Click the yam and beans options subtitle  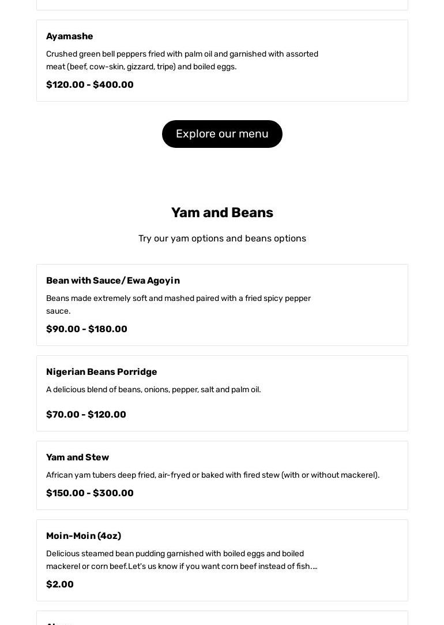(222, 239)
